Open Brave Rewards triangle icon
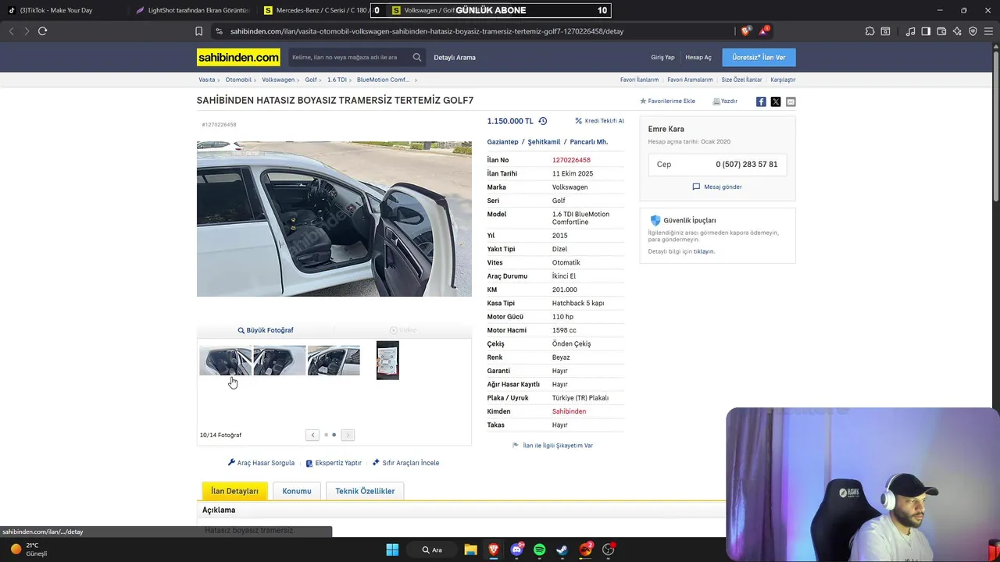The width and height of the screenshot is (1000, 562). pyautogui.click(x=764, y=31)
